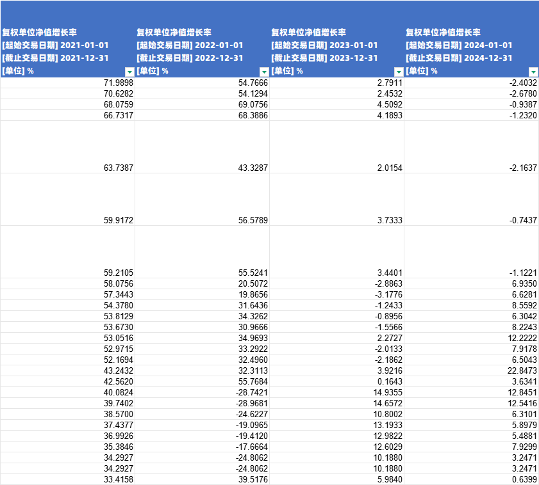Select cell with value 58.0756

click(x=68, y=283)
